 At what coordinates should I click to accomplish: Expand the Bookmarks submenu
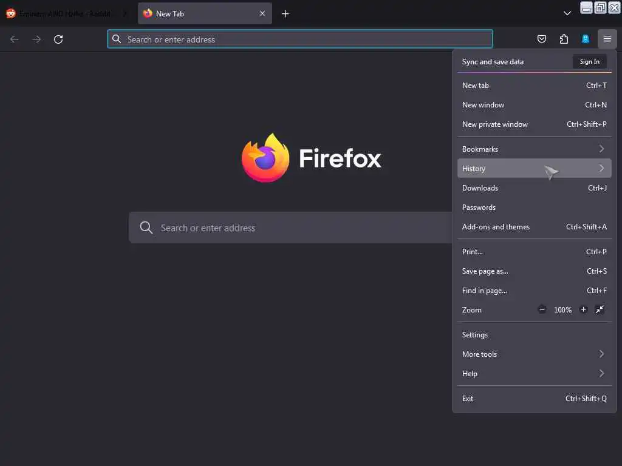coord(535,149)
